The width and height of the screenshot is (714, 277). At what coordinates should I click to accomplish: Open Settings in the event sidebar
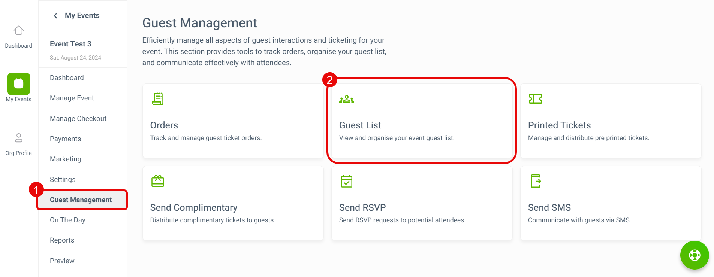63,180
